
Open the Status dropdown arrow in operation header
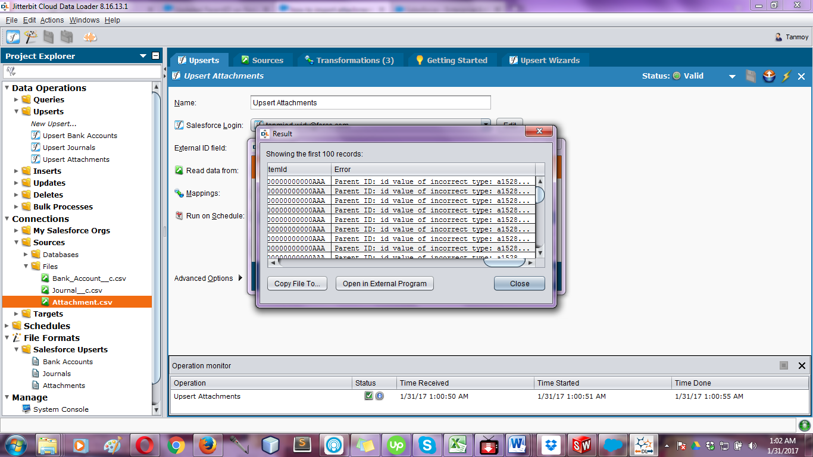(x=733, y=77)
